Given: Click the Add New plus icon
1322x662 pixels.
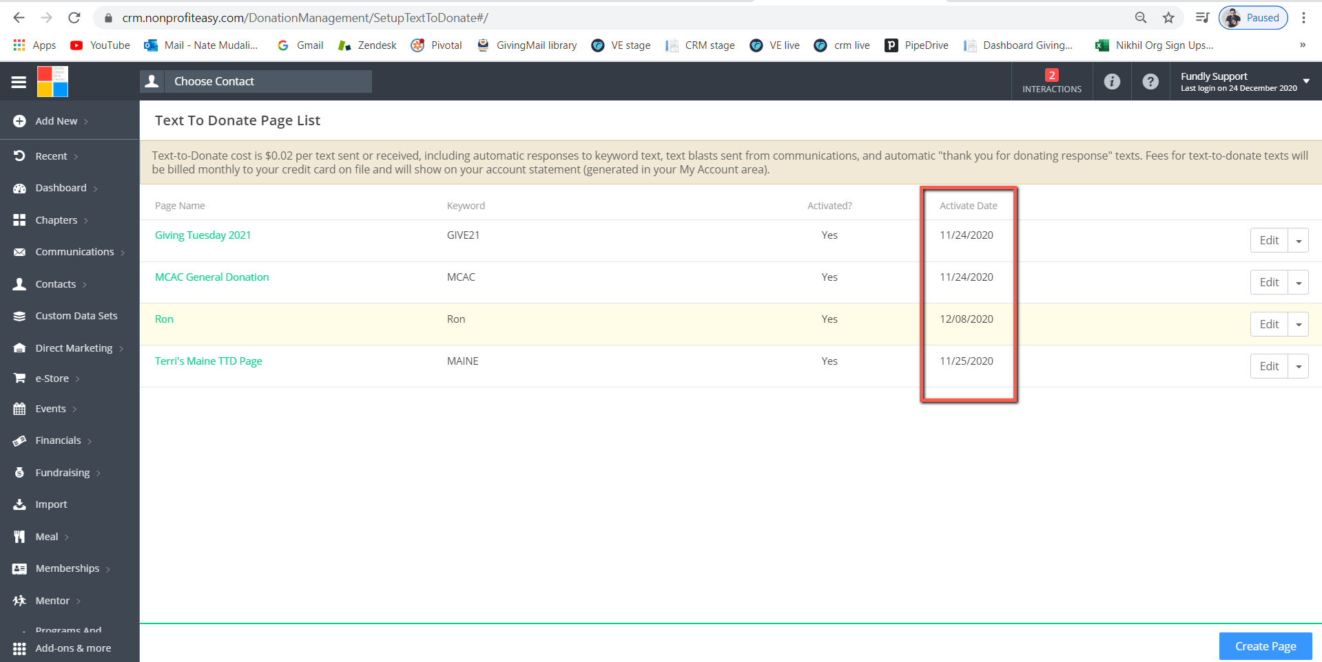Looking at the screenshot, I should tap(19, 121).
